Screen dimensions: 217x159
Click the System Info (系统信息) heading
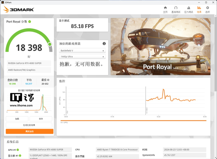13,142
